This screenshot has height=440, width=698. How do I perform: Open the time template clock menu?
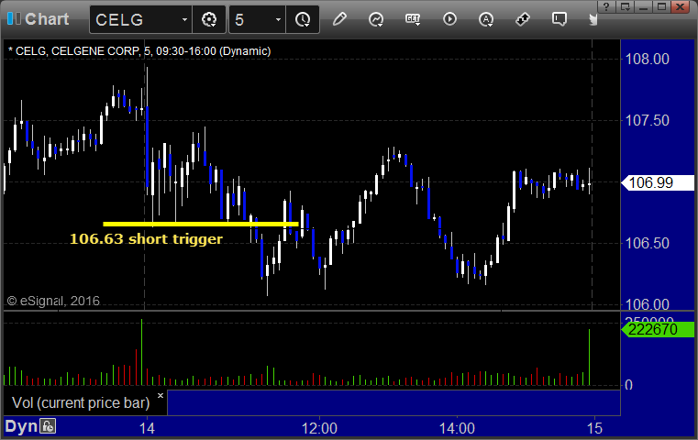tap(303, 19)
